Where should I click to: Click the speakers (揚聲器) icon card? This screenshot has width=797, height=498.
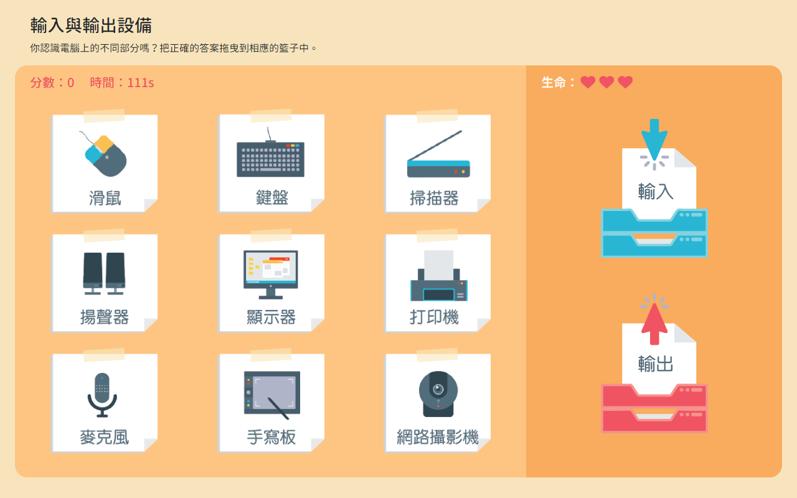click(x=105, y=284)
